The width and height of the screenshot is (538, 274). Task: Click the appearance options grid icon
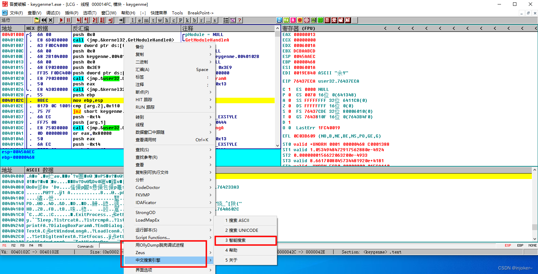point(233,20)
